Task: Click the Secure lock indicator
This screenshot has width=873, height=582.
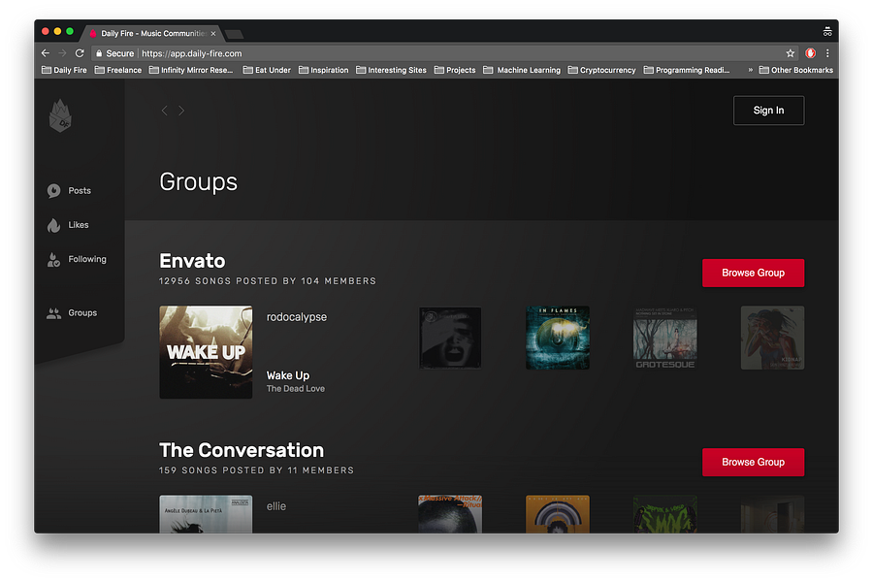Action: [x=114, y=53]
